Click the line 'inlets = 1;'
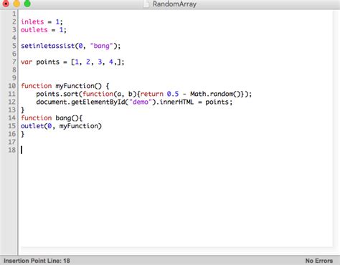The height and width of the screenshot is (265, 340). [x=42, y=21]
